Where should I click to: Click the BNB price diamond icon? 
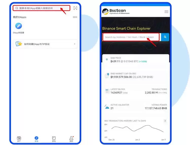click(107, 59)
